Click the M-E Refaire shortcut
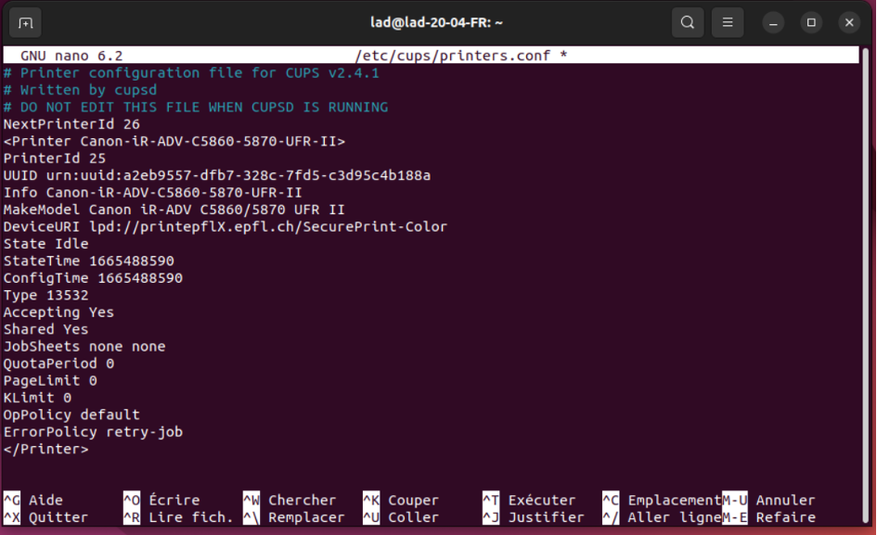 coord(768,517)
